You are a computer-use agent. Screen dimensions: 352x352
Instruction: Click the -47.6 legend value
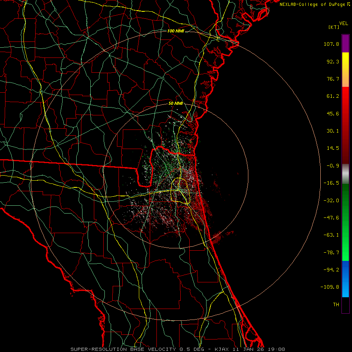[331, 218]
